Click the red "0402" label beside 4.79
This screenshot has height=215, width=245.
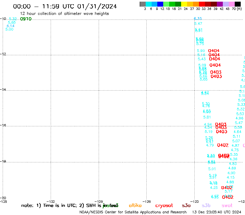223,145
